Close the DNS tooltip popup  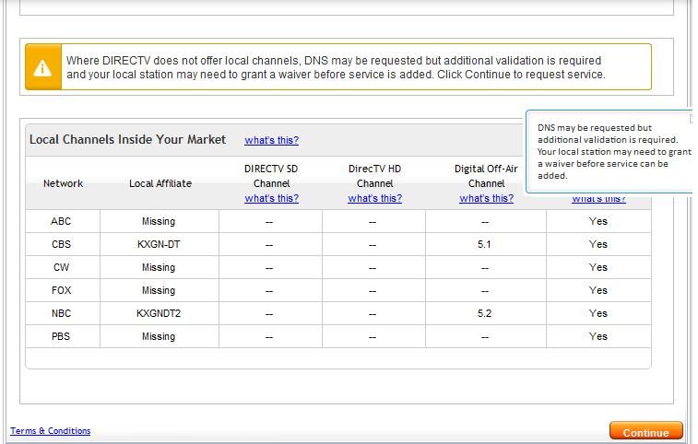(x=692, y=119)
